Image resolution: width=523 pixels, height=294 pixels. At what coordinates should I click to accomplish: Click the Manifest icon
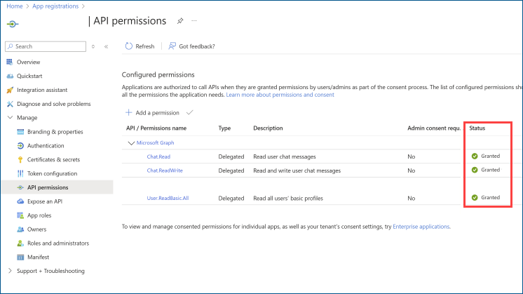(x=20, y=258)
